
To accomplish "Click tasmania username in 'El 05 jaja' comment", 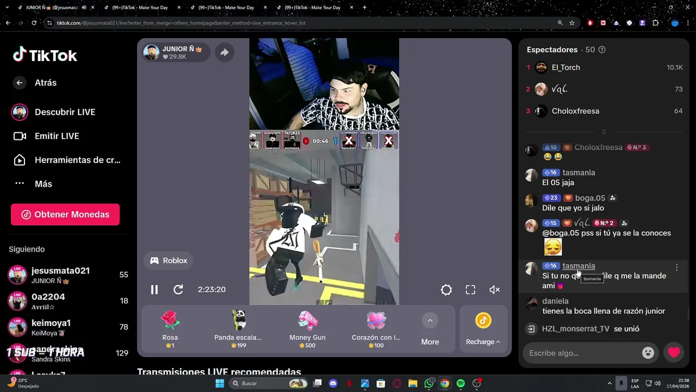I will (579, 173).
